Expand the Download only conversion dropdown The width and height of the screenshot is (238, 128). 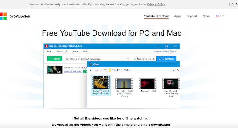[x=97, y=59]
